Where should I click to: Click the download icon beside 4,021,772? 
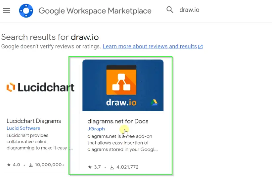[112, 167]
